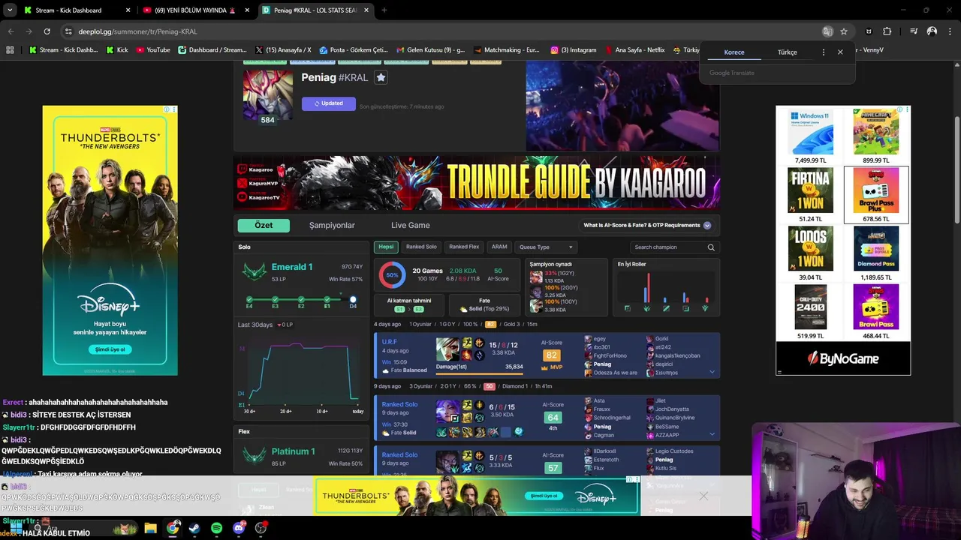Screen dimensions: 961x540
Task: Click the favorite star next to Peniag #KRAL
Action: pyautogui.click(x=381, y=77)
